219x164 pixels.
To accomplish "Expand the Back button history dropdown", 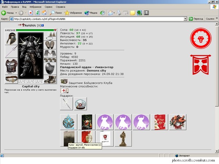I will [x=16, y=13].
